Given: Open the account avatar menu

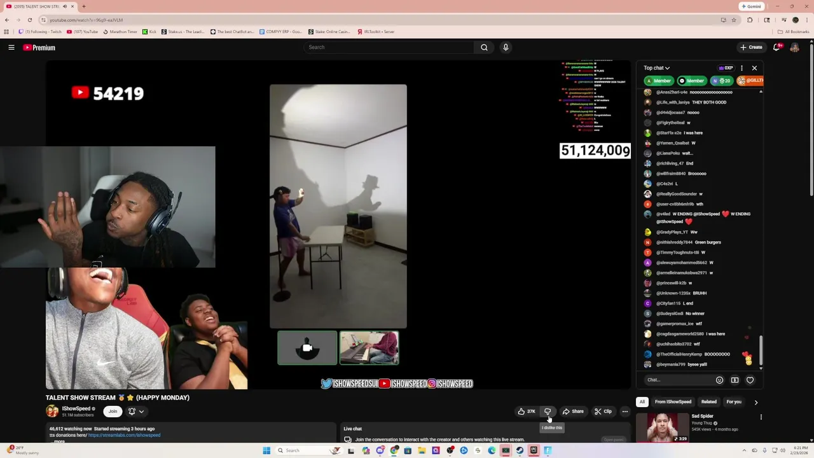Looking at the screenshot, I should (794, 47).
